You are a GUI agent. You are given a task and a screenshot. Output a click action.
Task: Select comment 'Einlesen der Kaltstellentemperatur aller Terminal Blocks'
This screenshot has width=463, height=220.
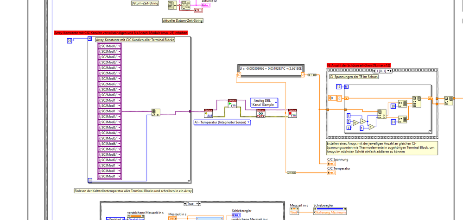click(x=133, y=191)
